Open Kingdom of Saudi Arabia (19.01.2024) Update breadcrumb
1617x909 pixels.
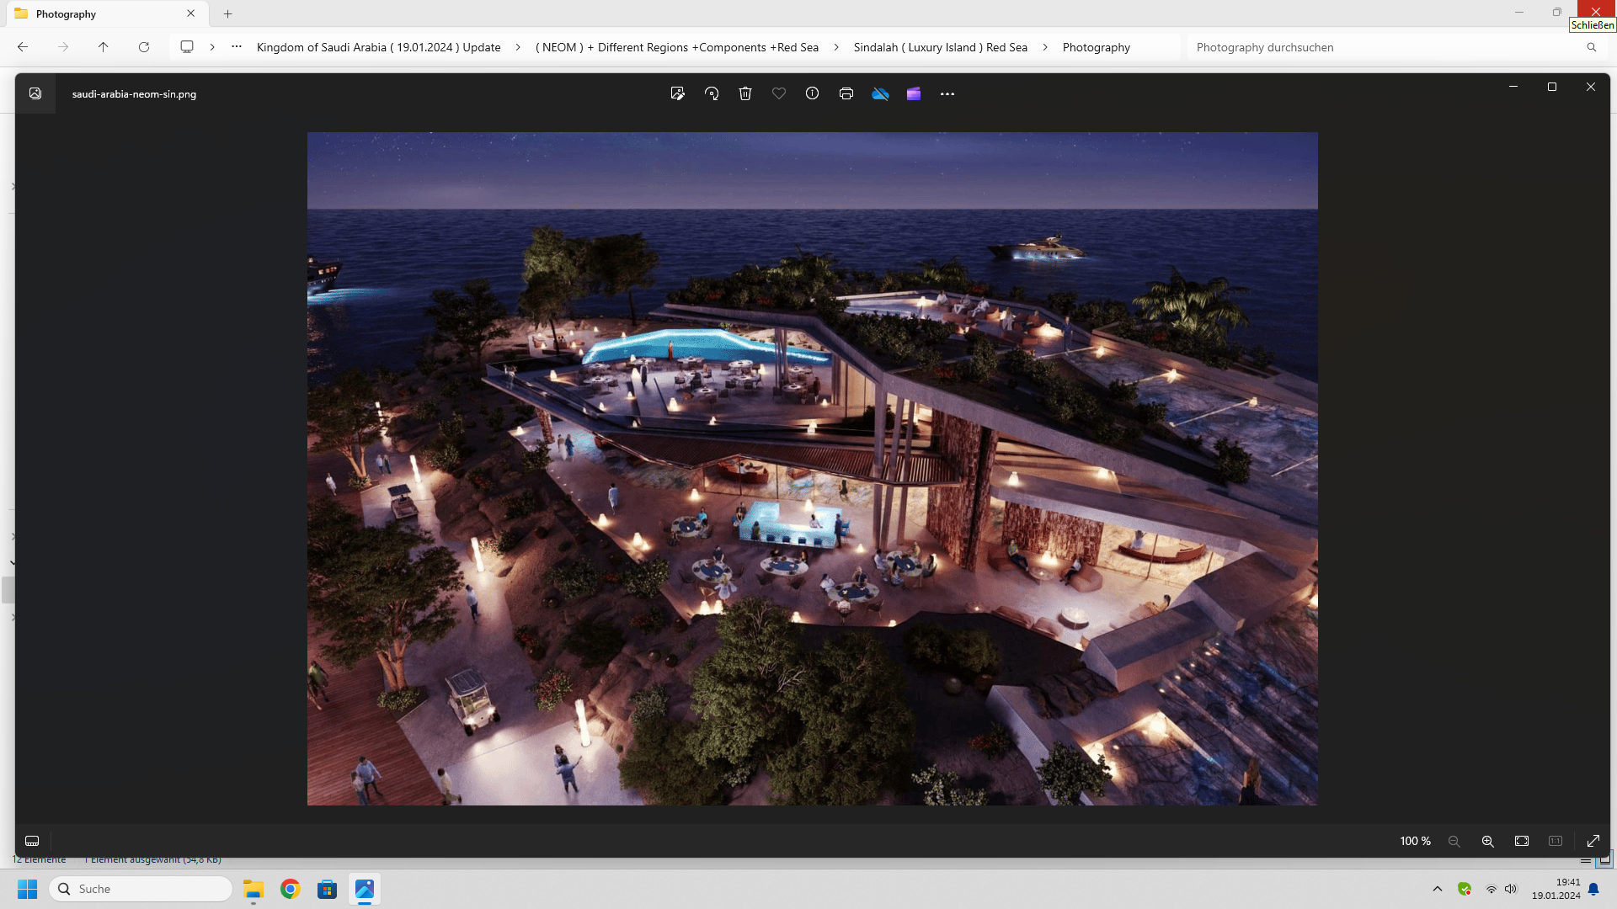point(378,47)
